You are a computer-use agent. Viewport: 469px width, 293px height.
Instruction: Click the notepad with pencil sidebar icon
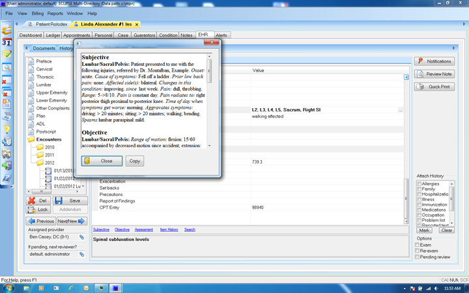tap(7, 55)
